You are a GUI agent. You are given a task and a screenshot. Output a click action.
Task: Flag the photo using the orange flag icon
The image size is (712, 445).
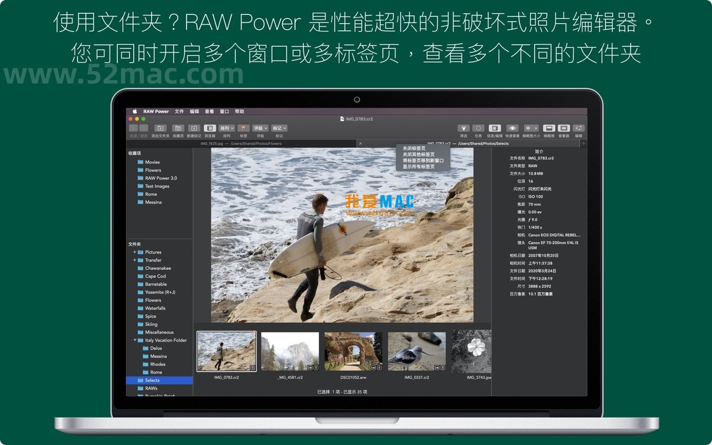244,128
